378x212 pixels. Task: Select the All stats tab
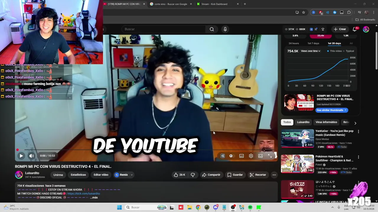click(351, 43)
